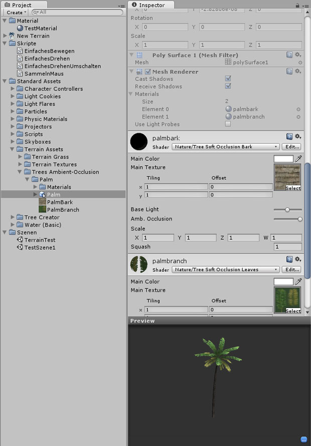Select the TestMaterial sphere asset

point(41,28)
